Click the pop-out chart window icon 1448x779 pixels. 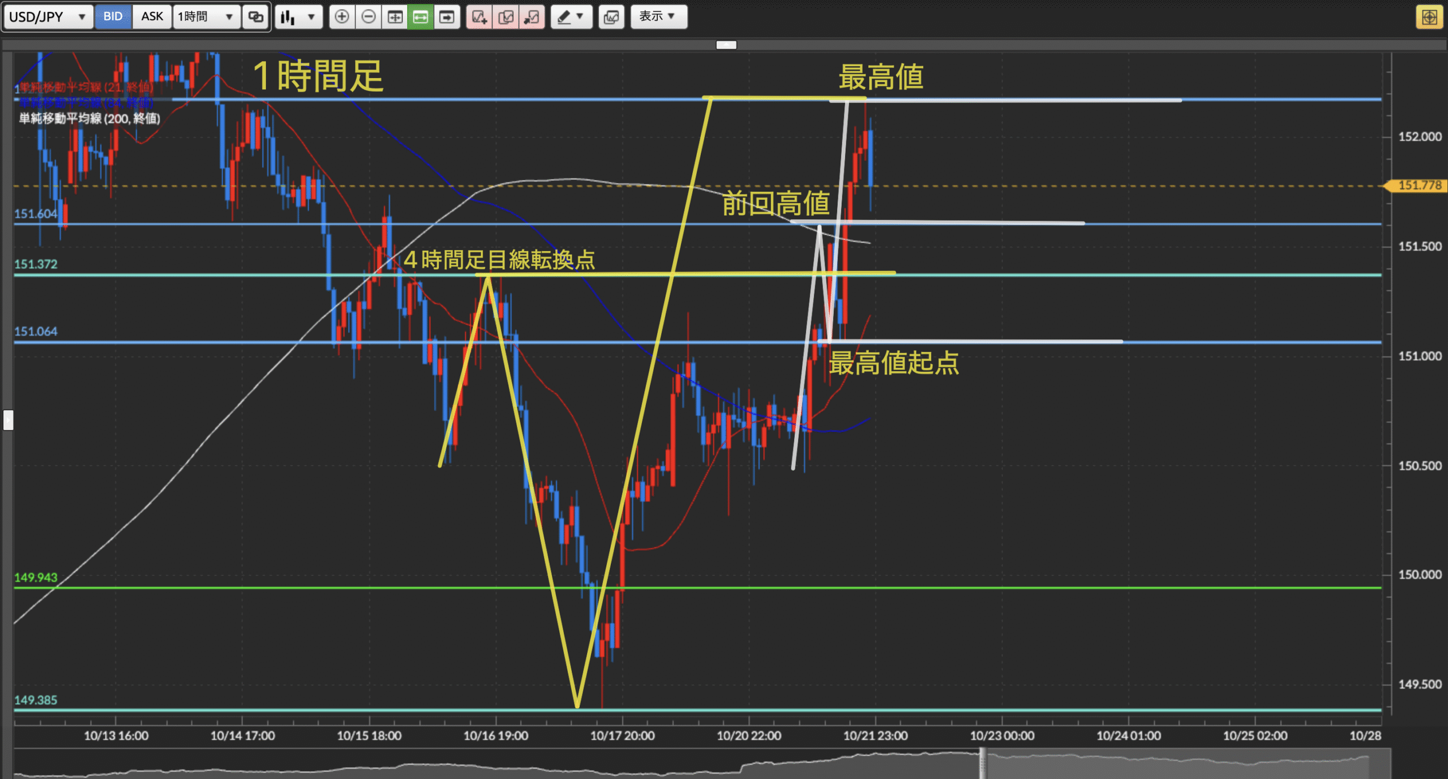[x=532, y=17]
